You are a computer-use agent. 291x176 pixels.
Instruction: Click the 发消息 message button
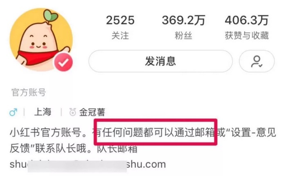160,61
